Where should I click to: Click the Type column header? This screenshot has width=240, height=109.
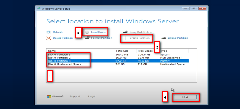173,51
